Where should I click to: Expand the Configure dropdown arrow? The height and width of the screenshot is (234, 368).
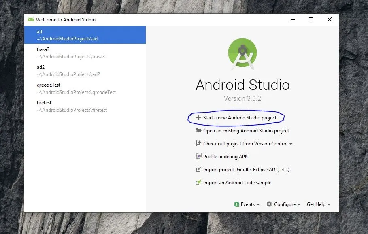click(x=299, y=205)
